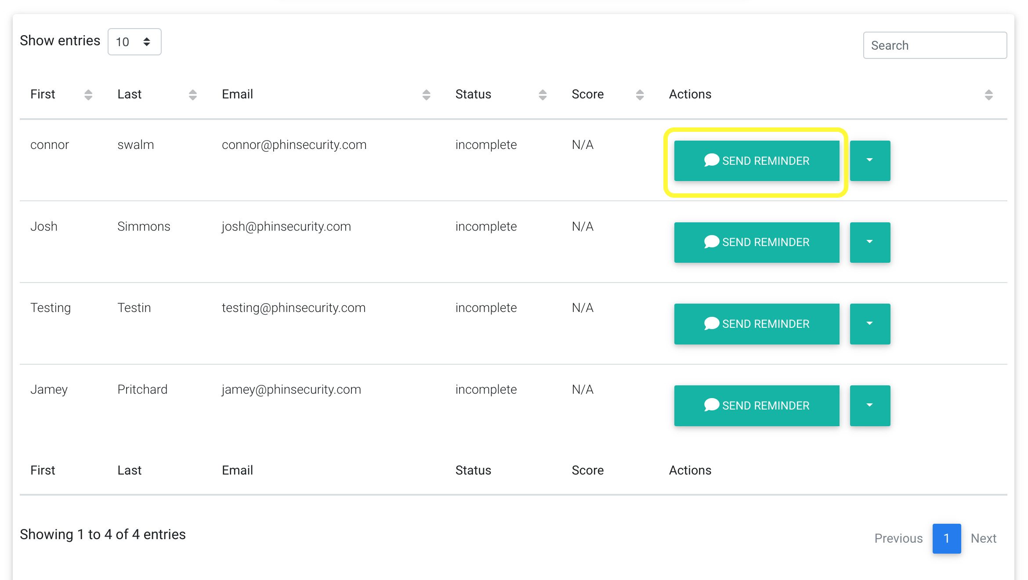Click the last name 'swalm'

coord(136,145)
